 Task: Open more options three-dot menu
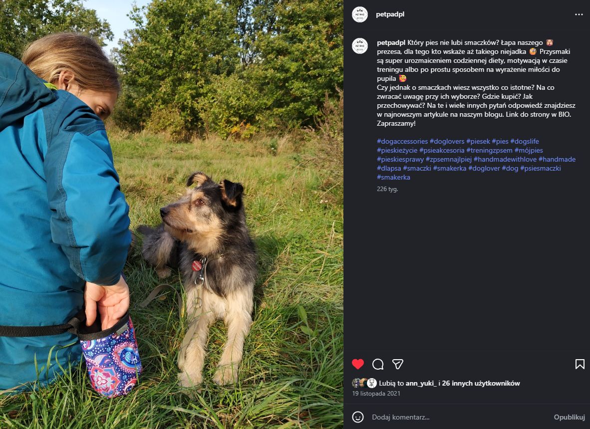[579, 14]
